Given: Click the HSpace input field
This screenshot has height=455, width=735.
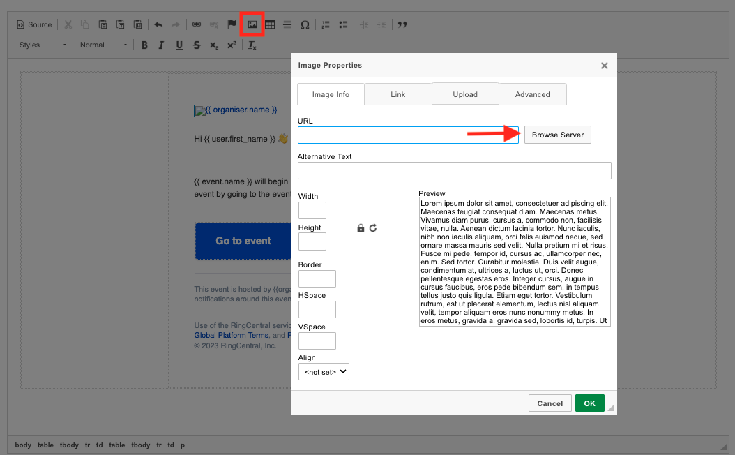Looking at the screenshot, I should [x=317, y=310].
